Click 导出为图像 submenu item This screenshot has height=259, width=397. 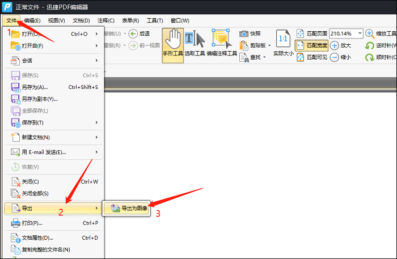click(x=126, y=208)
